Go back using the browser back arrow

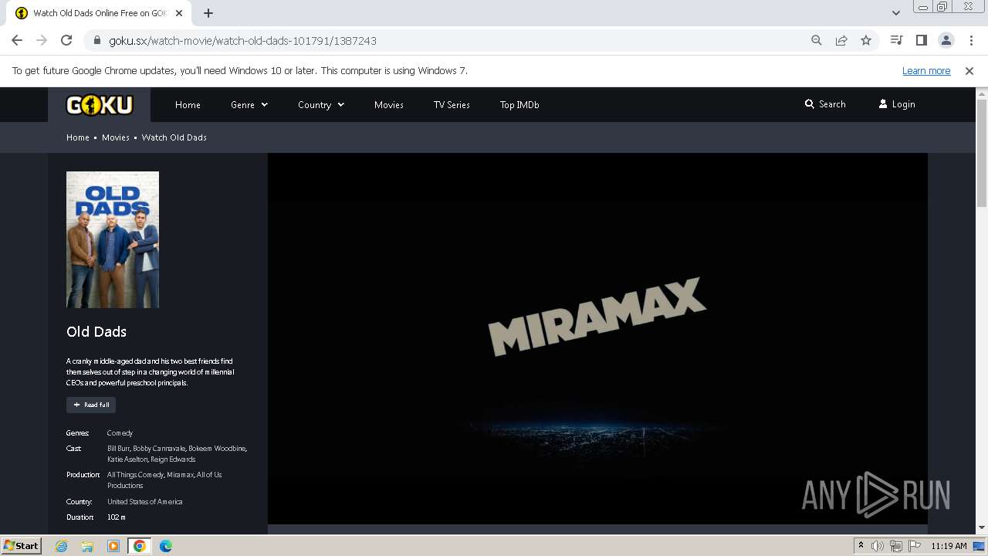point(17,40)
